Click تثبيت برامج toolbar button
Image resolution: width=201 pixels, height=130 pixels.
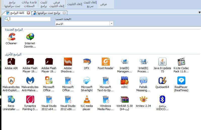pos(44,4)
